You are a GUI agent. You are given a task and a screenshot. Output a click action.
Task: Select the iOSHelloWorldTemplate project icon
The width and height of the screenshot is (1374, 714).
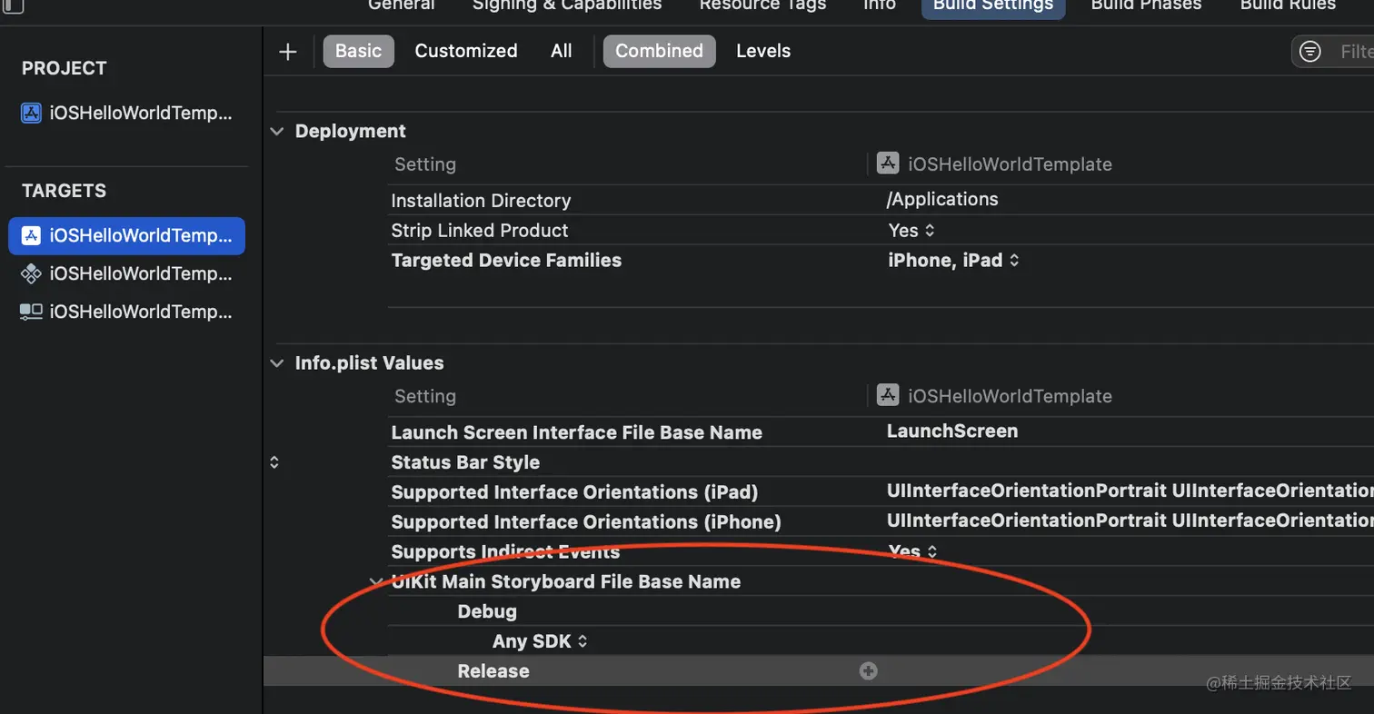coord(31,113)
